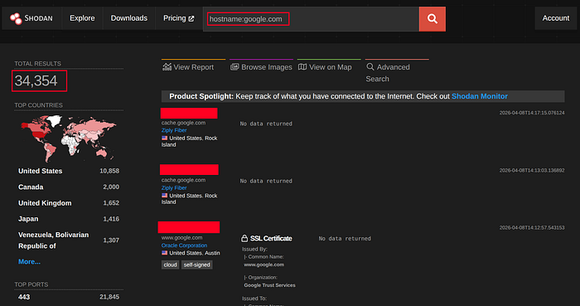
Task: Click the self-signed tag
Action: click(x=197, y=265)
